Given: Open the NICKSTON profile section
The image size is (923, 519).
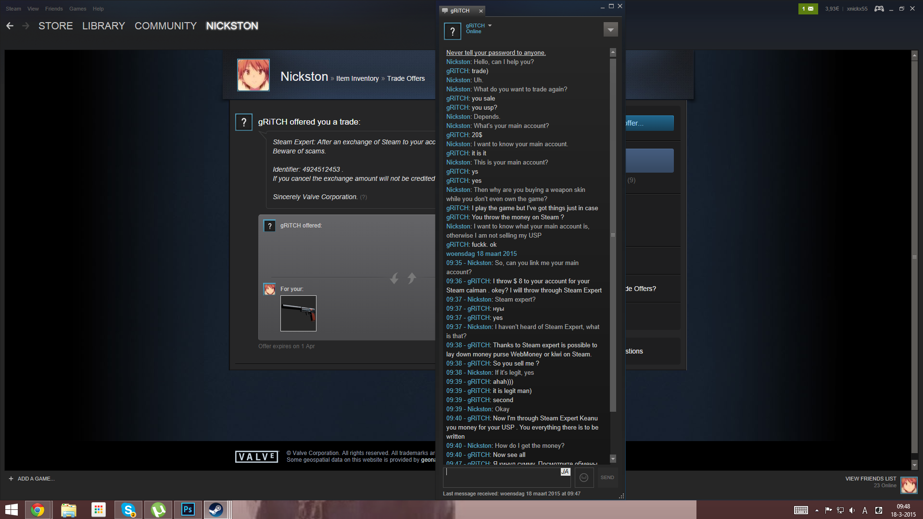Looking at the screenshot, I should click(232, 26).
